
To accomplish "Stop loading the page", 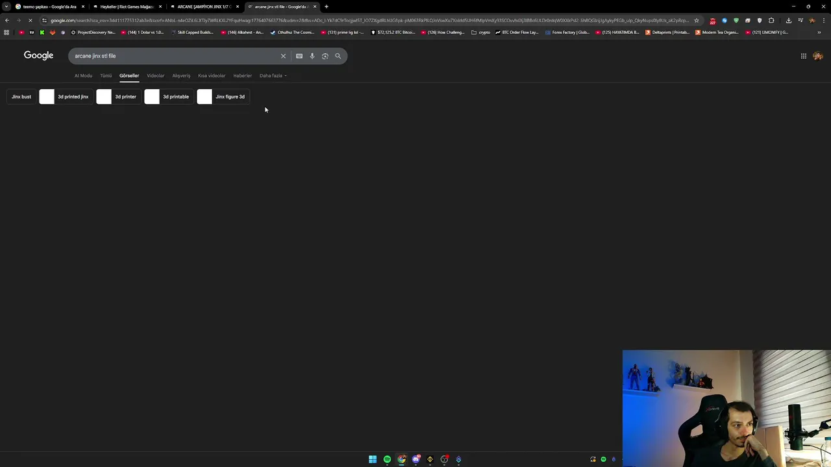I will point(31,20).
